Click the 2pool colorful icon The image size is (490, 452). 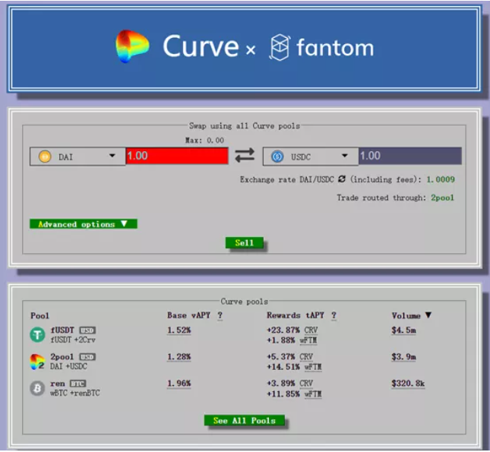click(37, 362)
